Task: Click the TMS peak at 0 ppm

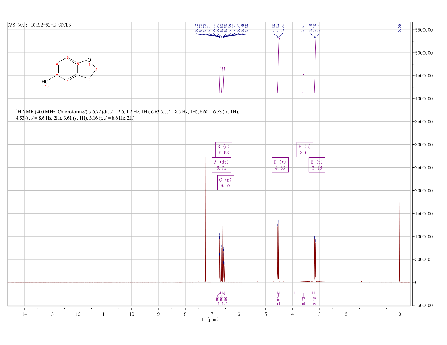Action: [x=400, y=230]
